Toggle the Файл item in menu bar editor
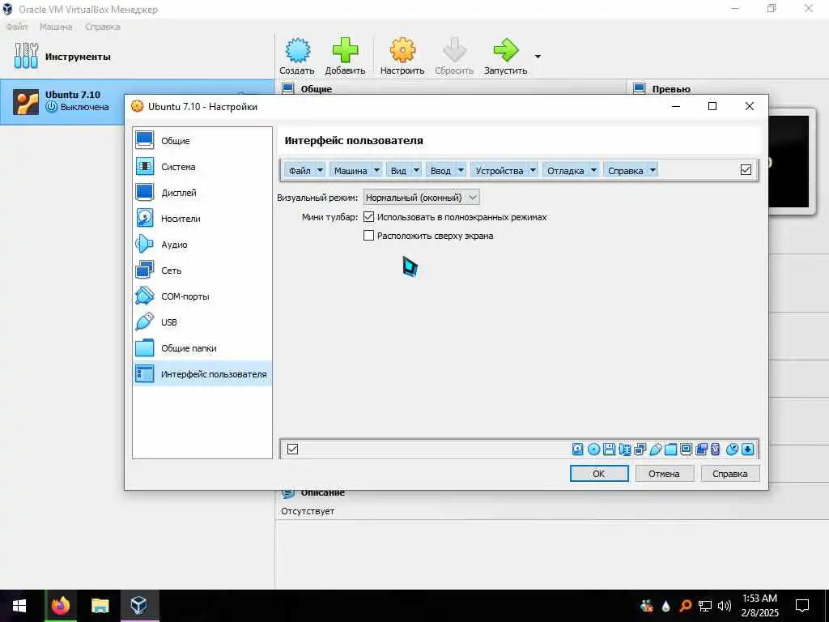Viewport: 829px width, 622px height. pyautogui.click(x=300, y=170)
